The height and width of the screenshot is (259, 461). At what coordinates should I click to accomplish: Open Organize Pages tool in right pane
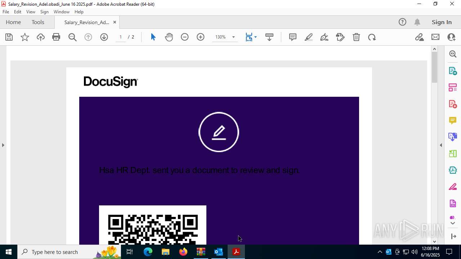pyautogui.click(x=453, y=87)
